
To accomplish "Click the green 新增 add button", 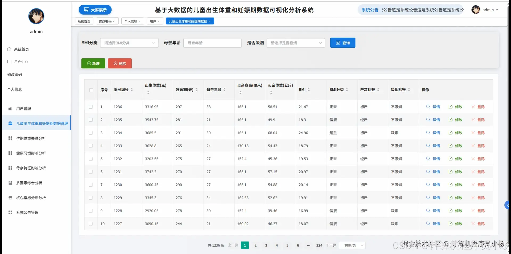I will click(x=93, y=63).
